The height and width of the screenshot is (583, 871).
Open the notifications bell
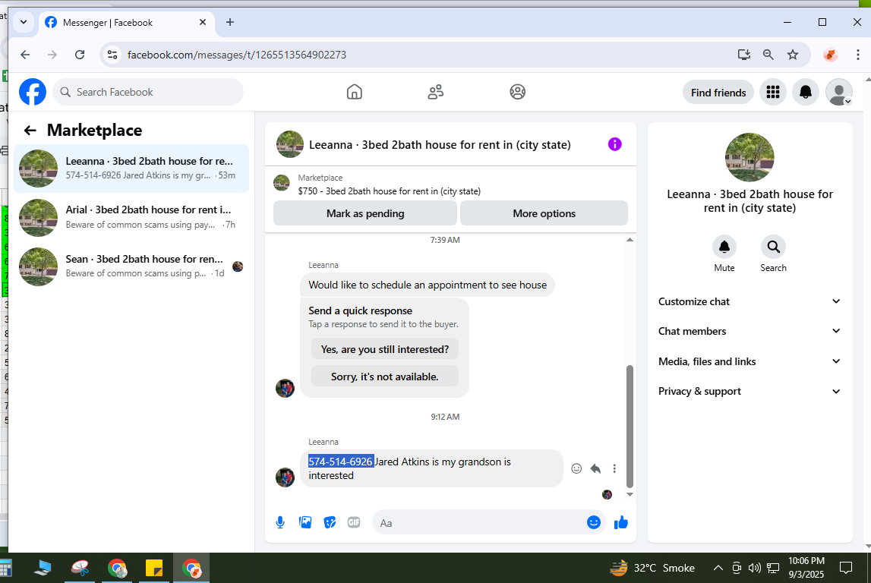806,92
